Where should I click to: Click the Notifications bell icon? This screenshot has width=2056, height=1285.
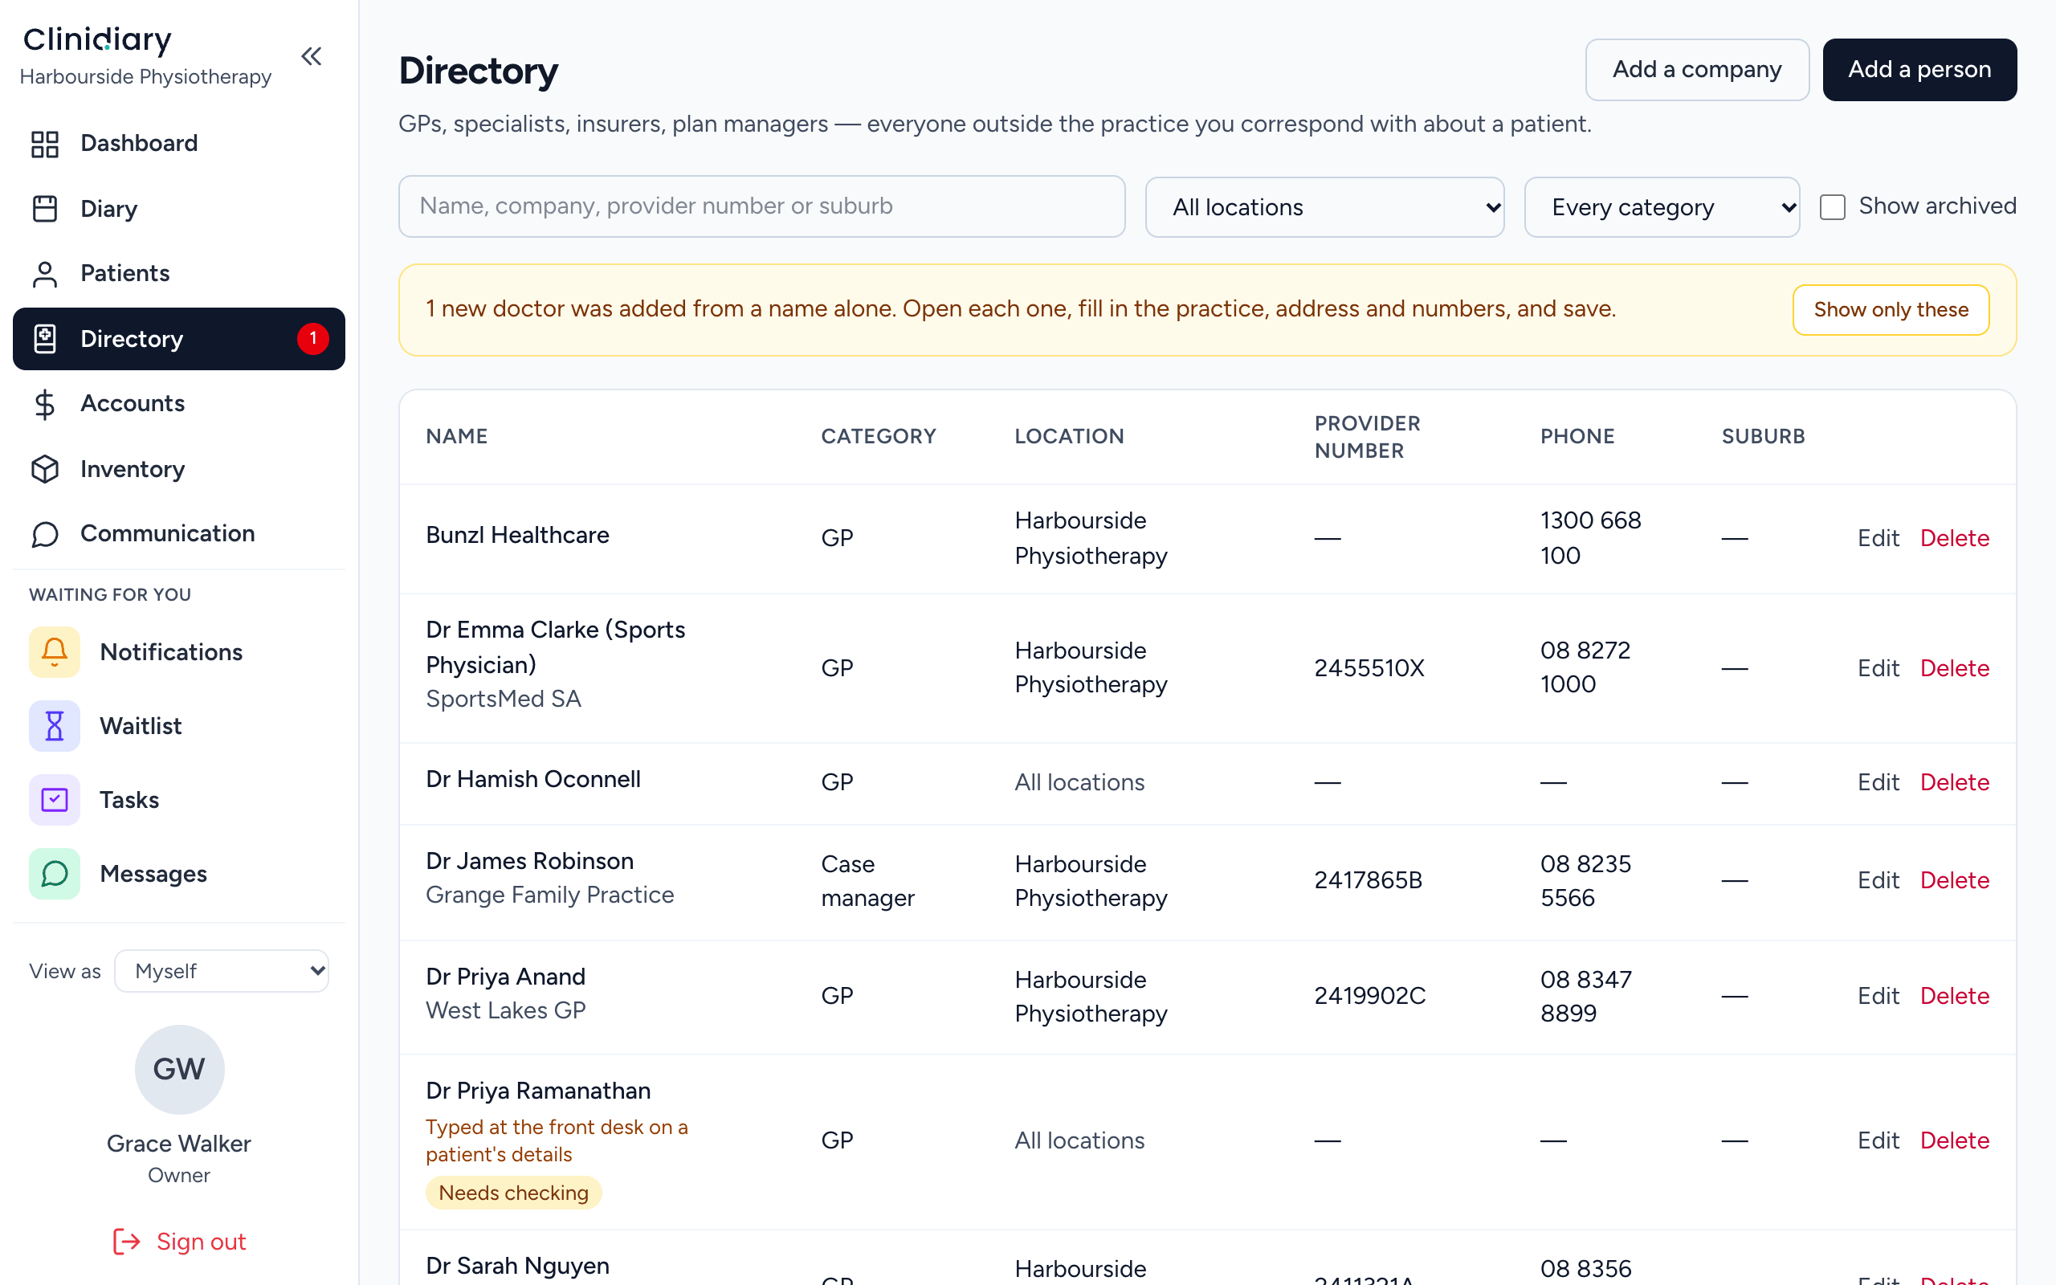pyautogui.click(x=55, y=652)
